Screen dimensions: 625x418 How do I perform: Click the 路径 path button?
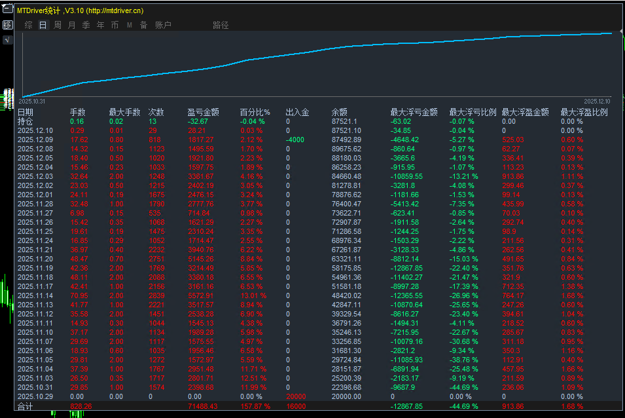click(221, 25)
